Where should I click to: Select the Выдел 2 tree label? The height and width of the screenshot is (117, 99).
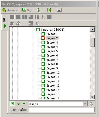[x=52, y=38]
